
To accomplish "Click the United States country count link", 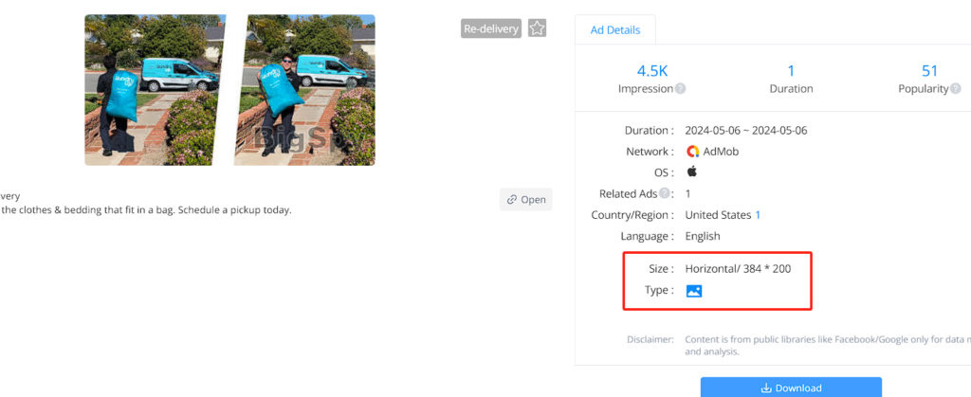I will point(758,215).
